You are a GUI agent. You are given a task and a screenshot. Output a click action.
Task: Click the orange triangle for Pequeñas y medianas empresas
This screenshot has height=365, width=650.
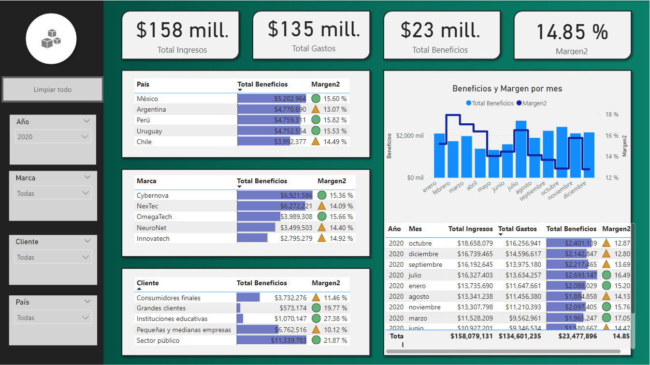(316, 329)
